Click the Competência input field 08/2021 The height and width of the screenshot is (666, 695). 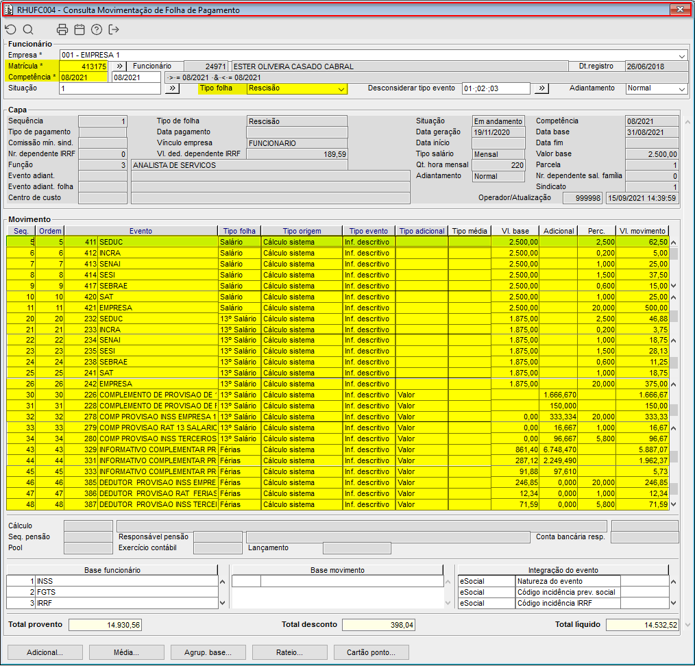click(x=83, y=77)
